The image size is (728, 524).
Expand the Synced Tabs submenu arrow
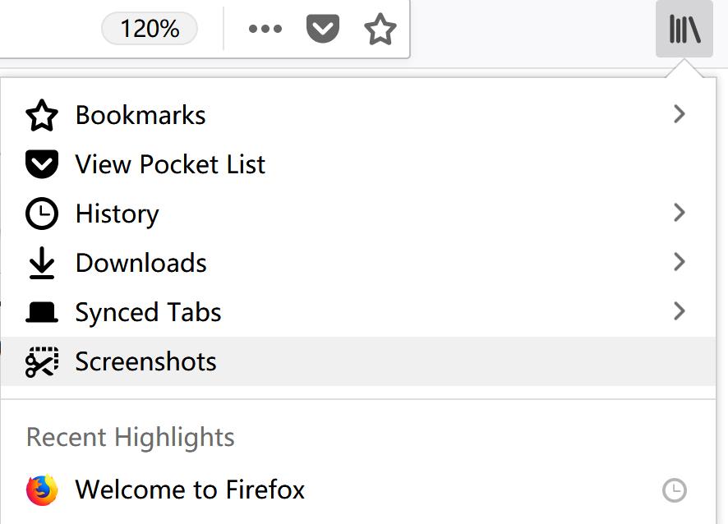point(679,311)
